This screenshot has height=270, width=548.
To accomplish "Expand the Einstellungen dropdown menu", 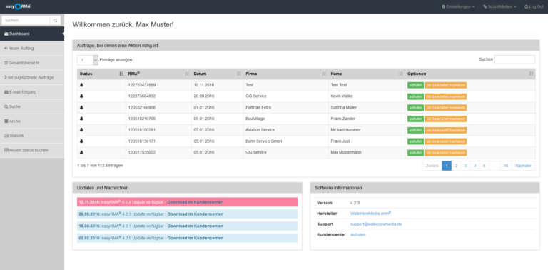I will tap(458, 6).
